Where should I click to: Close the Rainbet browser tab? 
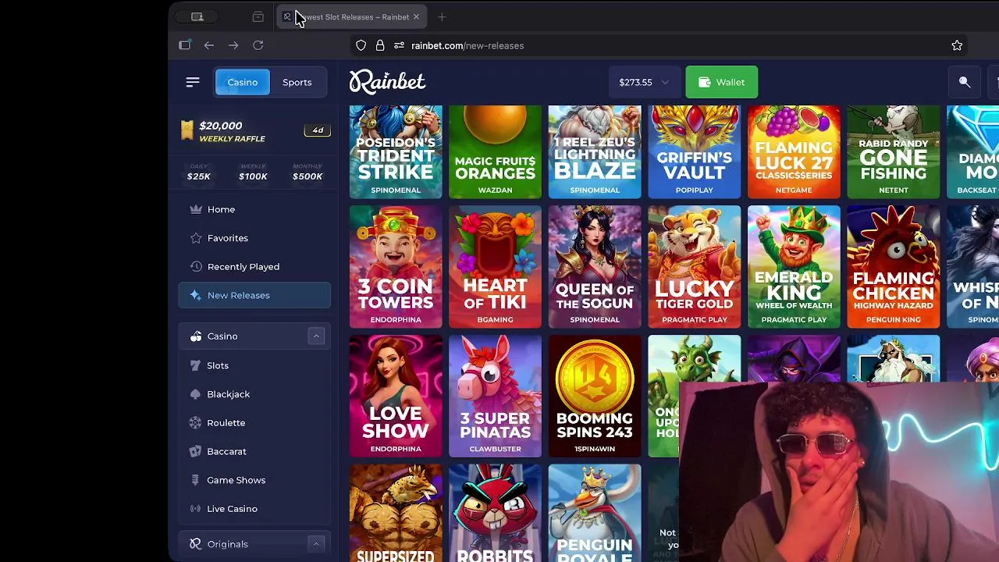[x=416, y=16]
